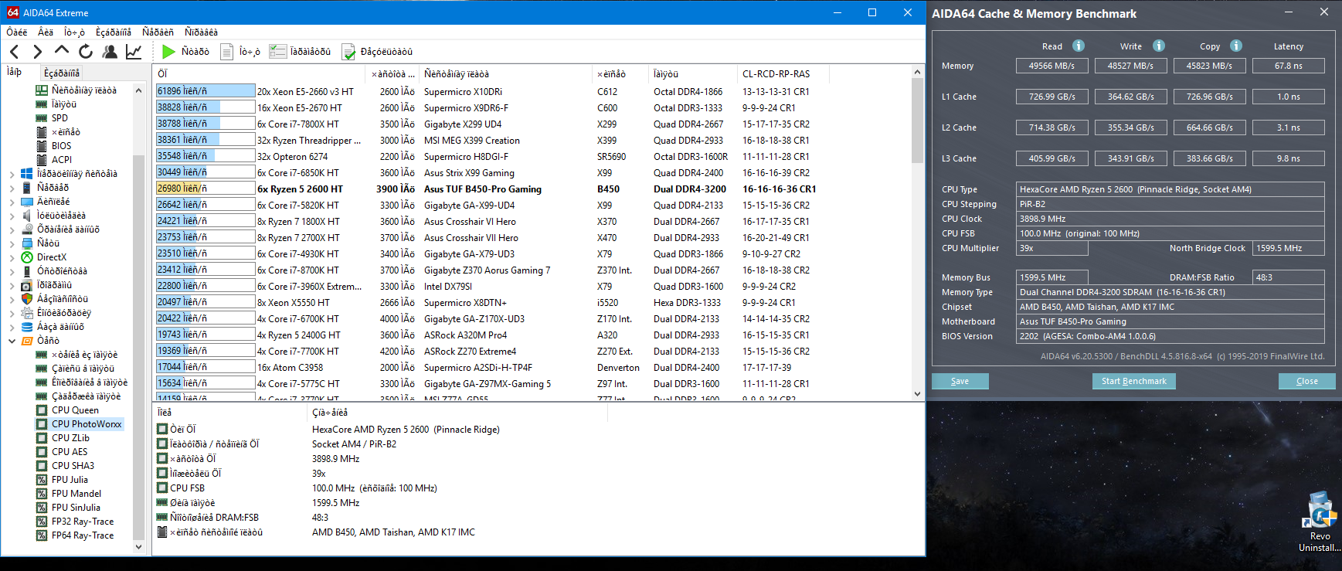Click the Start Benchmark button
The image size is (1342, 571).
coord(1134,381)
